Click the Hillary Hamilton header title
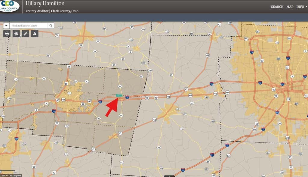This screenshot has height=177, width=308. click(45, 4)
